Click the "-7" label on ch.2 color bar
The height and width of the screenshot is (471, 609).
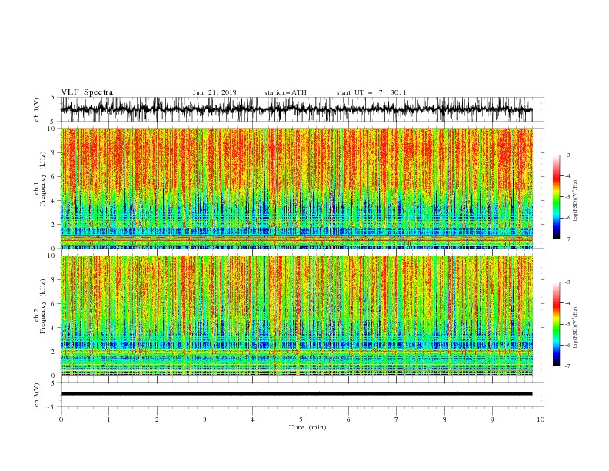point(567,366)
